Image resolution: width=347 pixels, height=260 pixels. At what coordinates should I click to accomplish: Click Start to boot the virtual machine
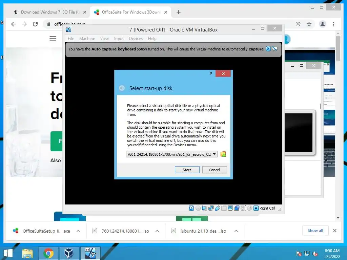click(x=187, y=170)
